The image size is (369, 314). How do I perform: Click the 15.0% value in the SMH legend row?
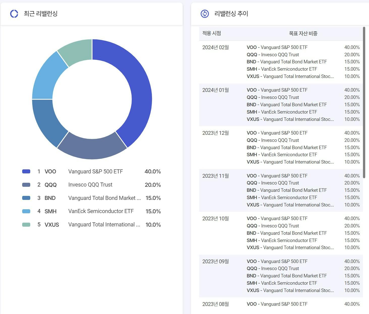(x=153, y=211)
